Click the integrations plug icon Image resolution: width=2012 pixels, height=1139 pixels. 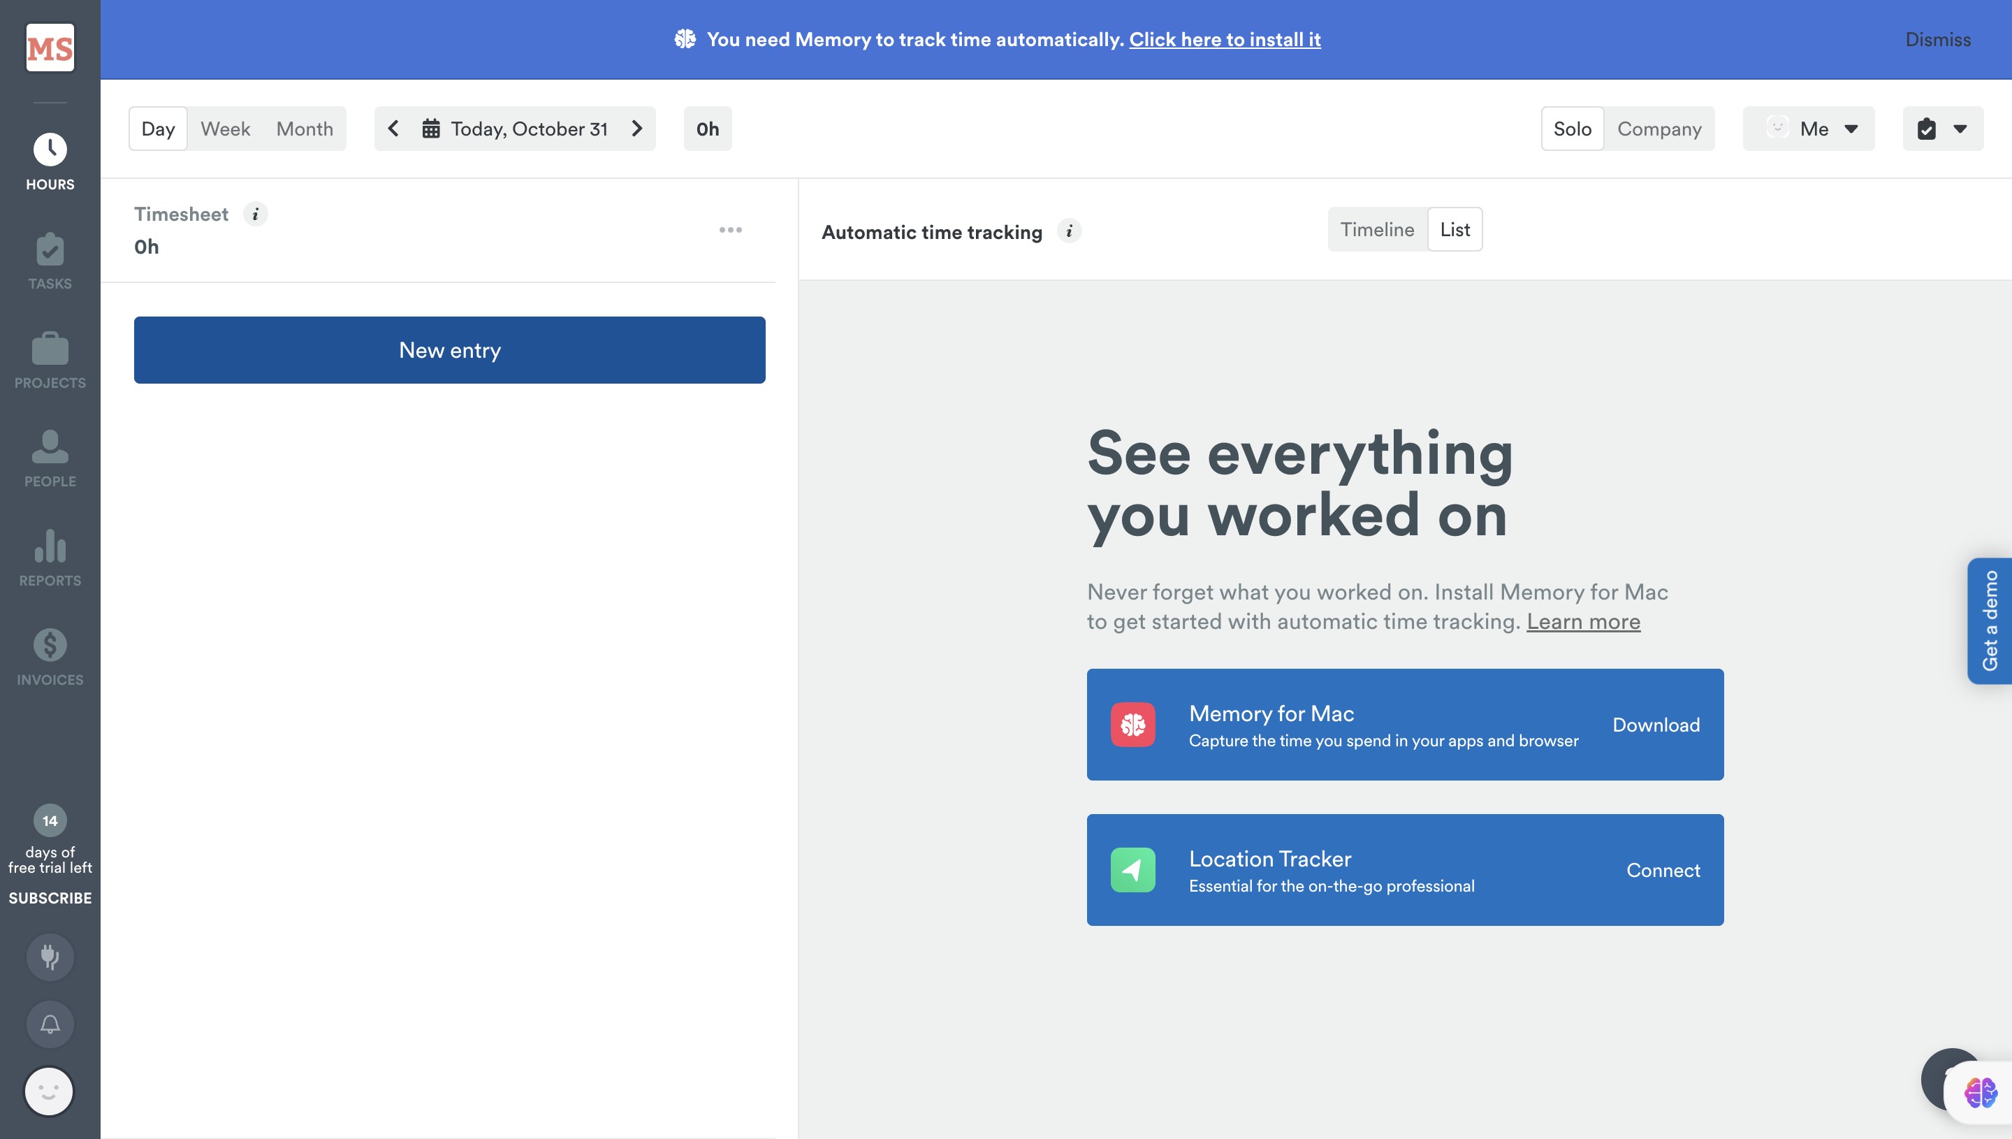pyautogui.click(x=50, y=956)
